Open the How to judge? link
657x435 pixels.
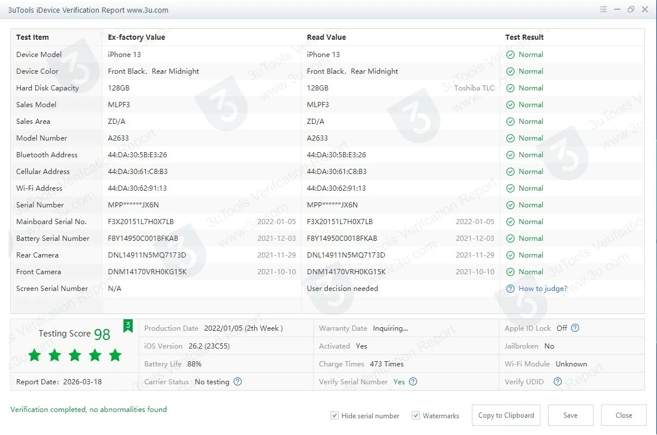tap(543, 289)
